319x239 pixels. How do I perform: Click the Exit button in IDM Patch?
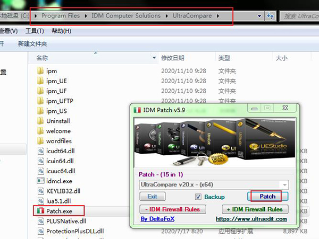point(153,196)
